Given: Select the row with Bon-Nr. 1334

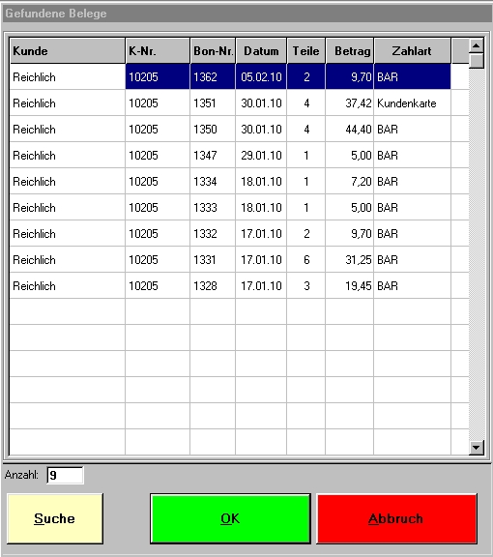Looking at the screenshot, I should [230, 182].
